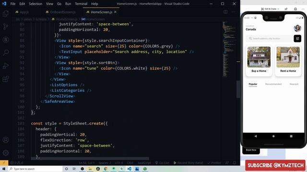Open the Terminal menu
This screenshot has height=172, width=307.
tap(81, 4)
